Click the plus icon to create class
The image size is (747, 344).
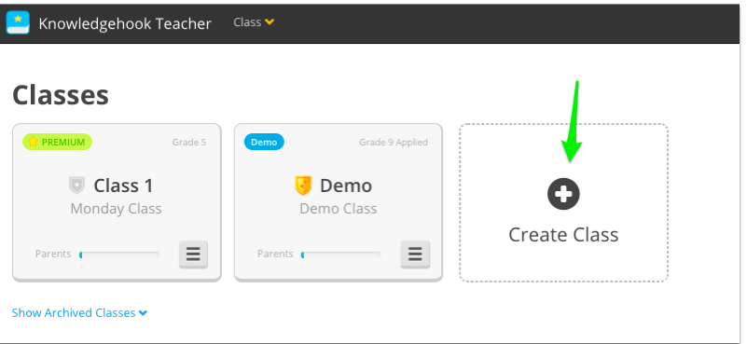point(563,195)
